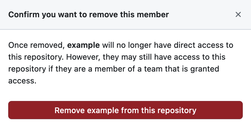Click Remove example from this repository
251x127 pixels.
pos(125,110)
